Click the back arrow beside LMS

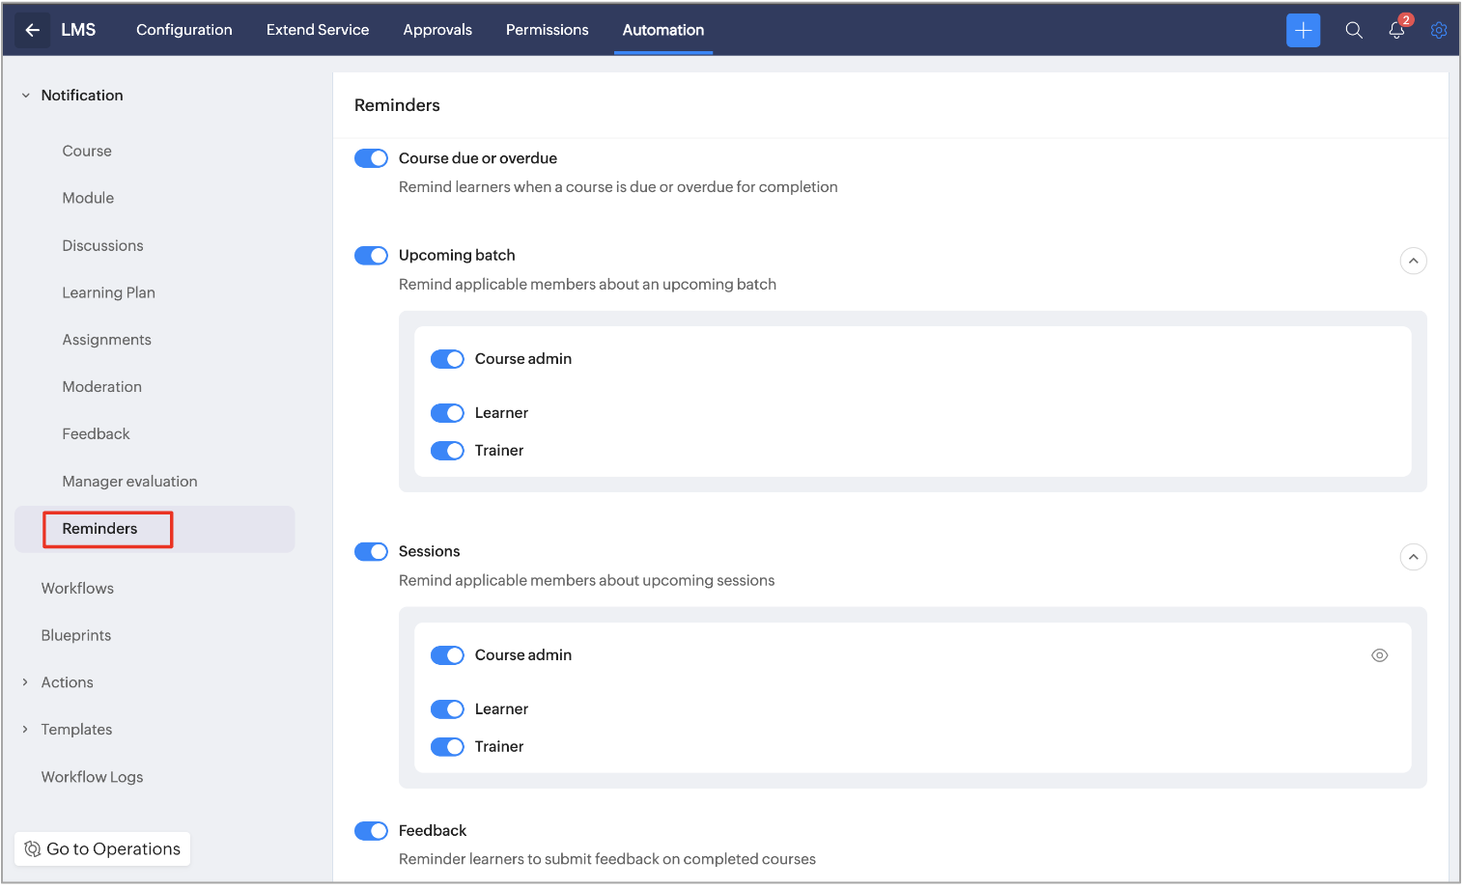pos(32,30)
